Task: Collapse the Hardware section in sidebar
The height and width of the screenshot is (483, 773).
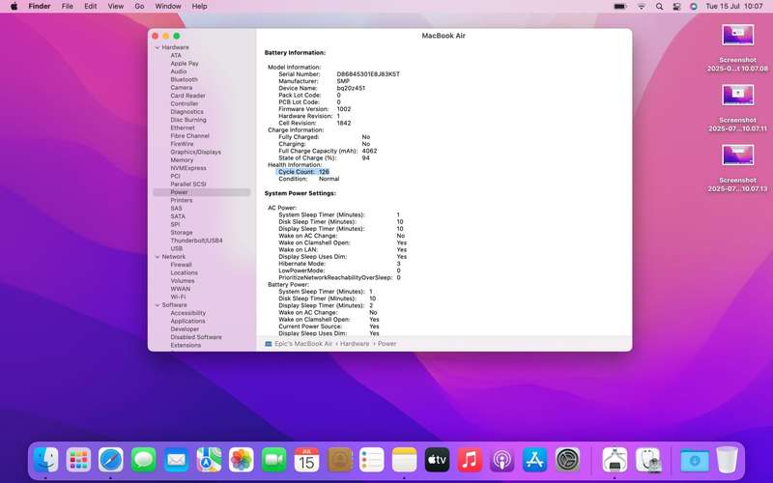Action: point(157,47)
